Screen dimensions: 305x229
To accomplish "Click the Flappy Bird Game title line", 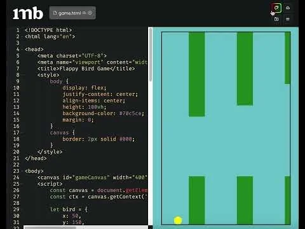I will [x=86, y=69].
